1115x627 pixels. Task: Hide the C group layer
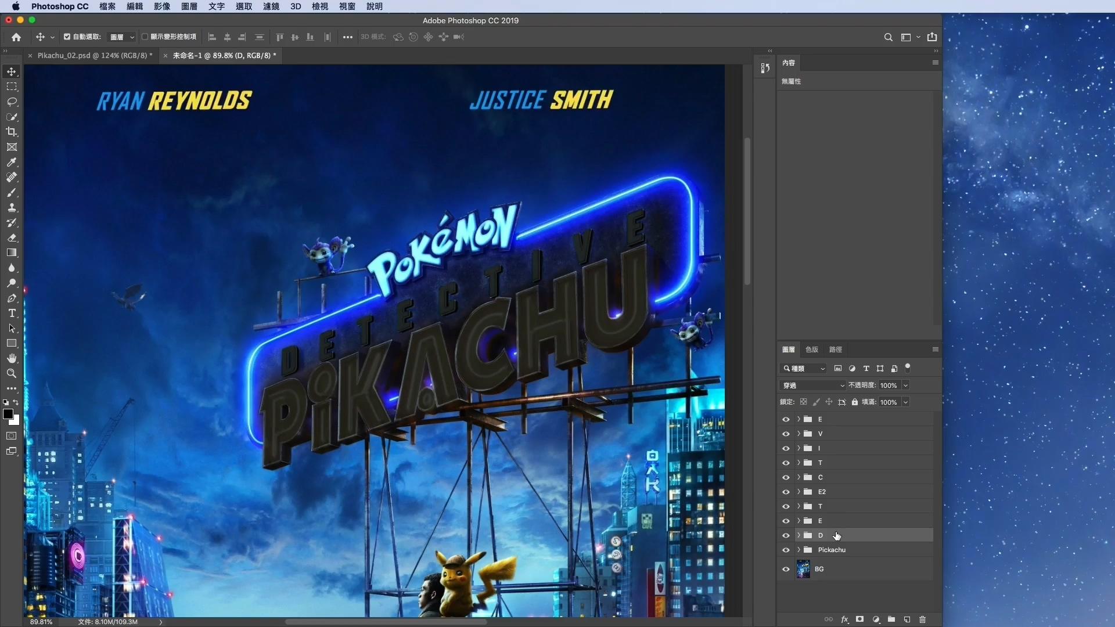[786, 477]
